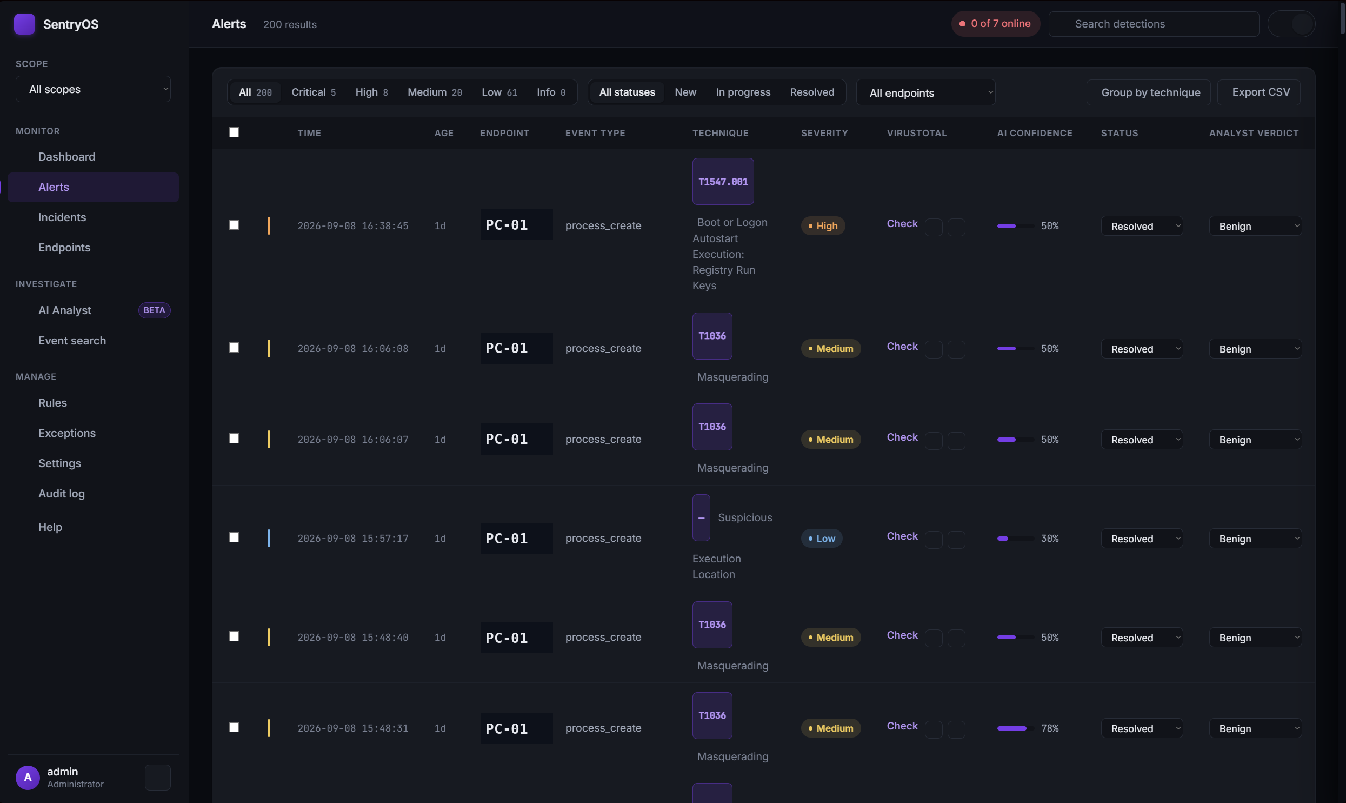
Task: Filter alerts by Critical severity tab
Action: pyautogui.click(x=314, y=92)
